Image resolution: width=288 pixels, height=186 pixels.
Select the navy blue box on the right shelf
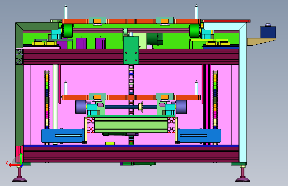[268, 32]
